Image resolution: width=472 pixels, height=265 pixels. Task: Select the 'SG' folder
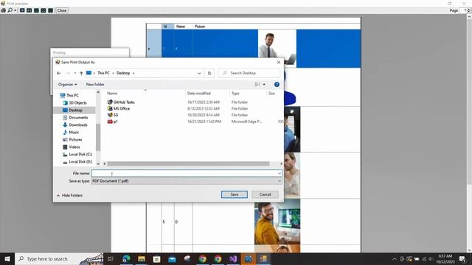116,115
